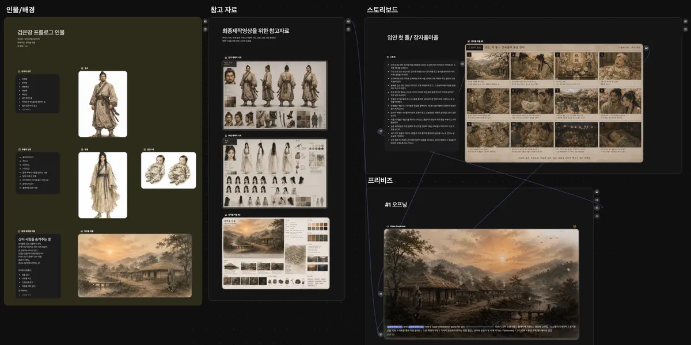Click the output port of the storyboard image node
This screenshot has width=691, height=345.
point(646,48)
